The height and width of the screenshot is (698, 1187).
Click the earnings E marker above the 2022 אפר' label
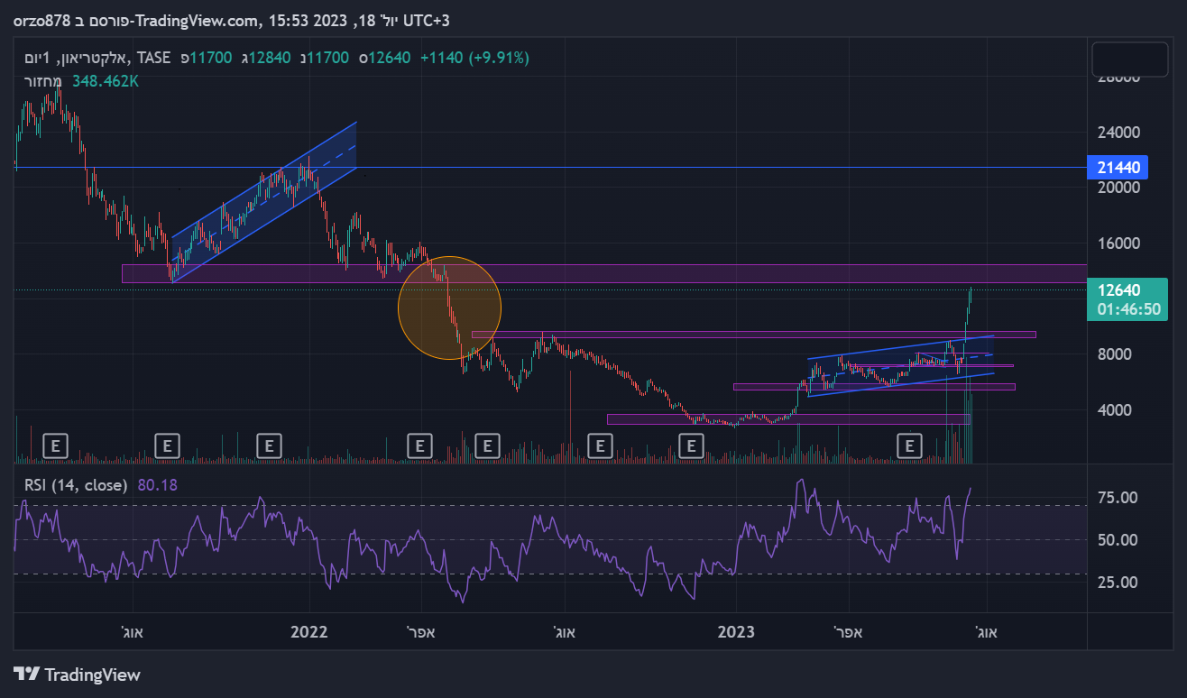[x=419, y=445]
